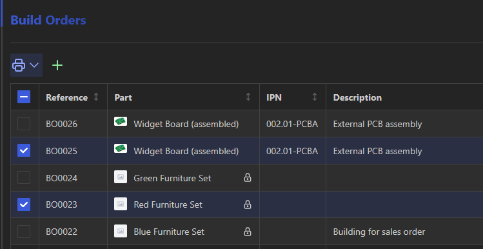Click the lock icon on Blue Furniture Set
Image resolution: width=483 pixels, height=249 pixels.
click(x=248, y=232)
